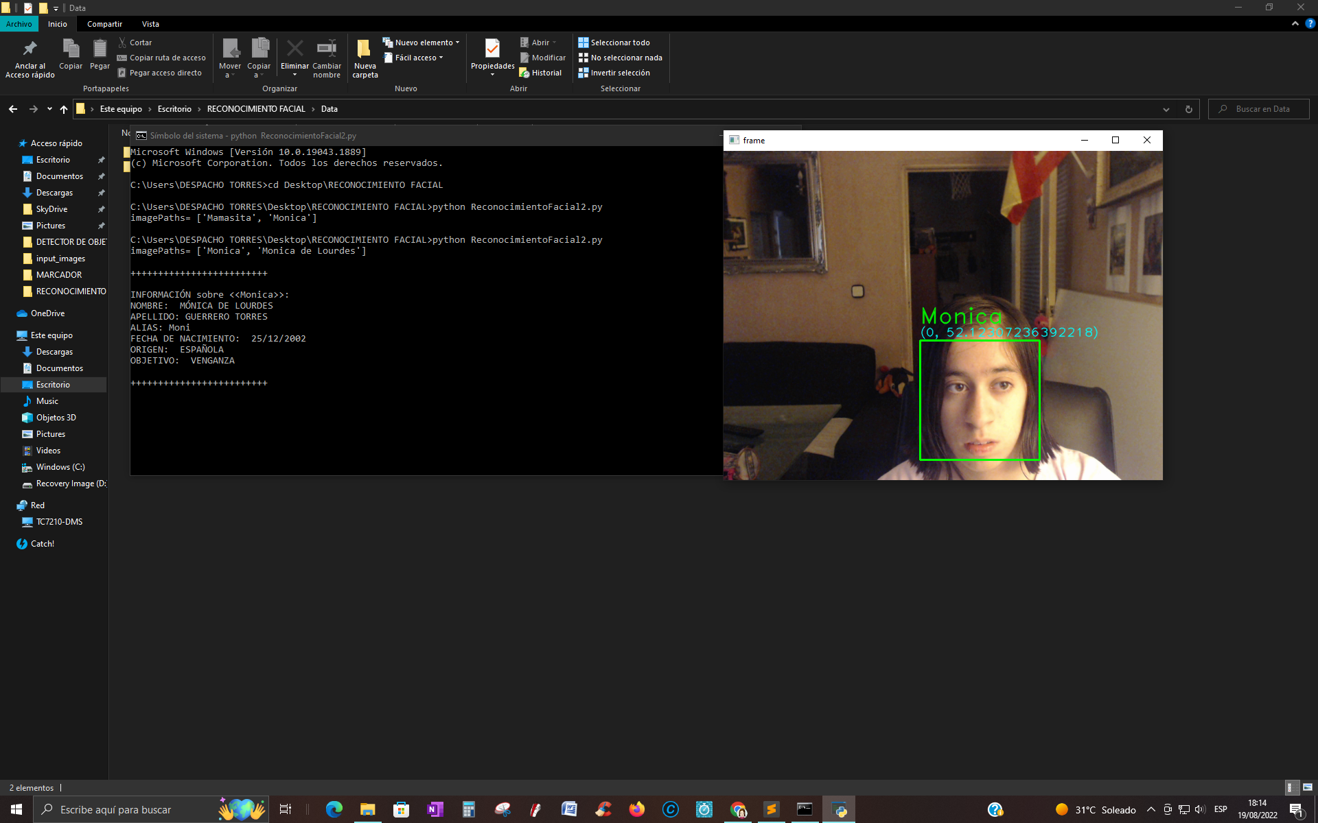This screenshot has height=823, width=1318.
Task: Expand the address bar history dropdown
Action: (1166, 109)
